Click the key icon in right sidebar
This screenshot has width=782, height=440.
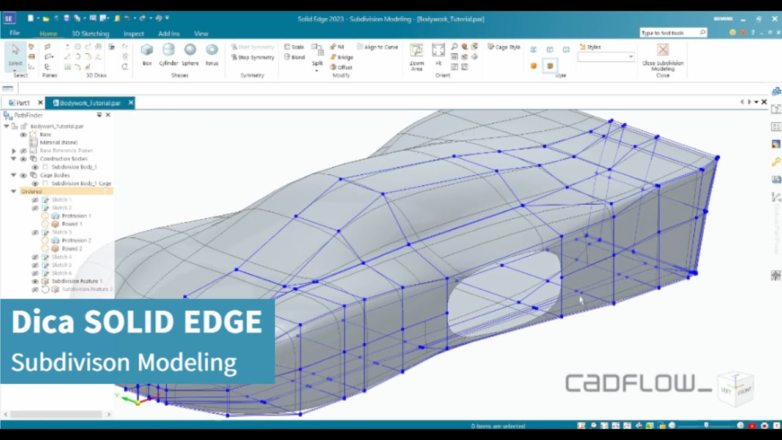click(x=776, y=162)
